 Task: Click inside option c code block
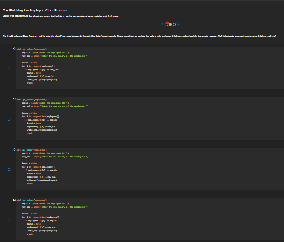(150, 169)
